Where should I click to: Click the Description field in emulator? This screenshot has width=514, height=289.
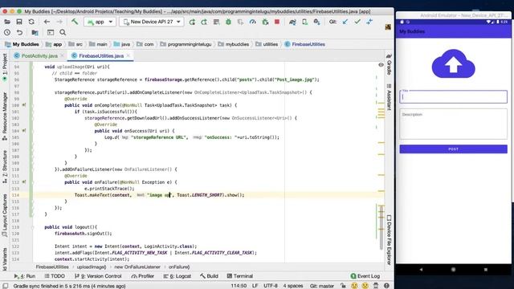(x=453, y=124)
